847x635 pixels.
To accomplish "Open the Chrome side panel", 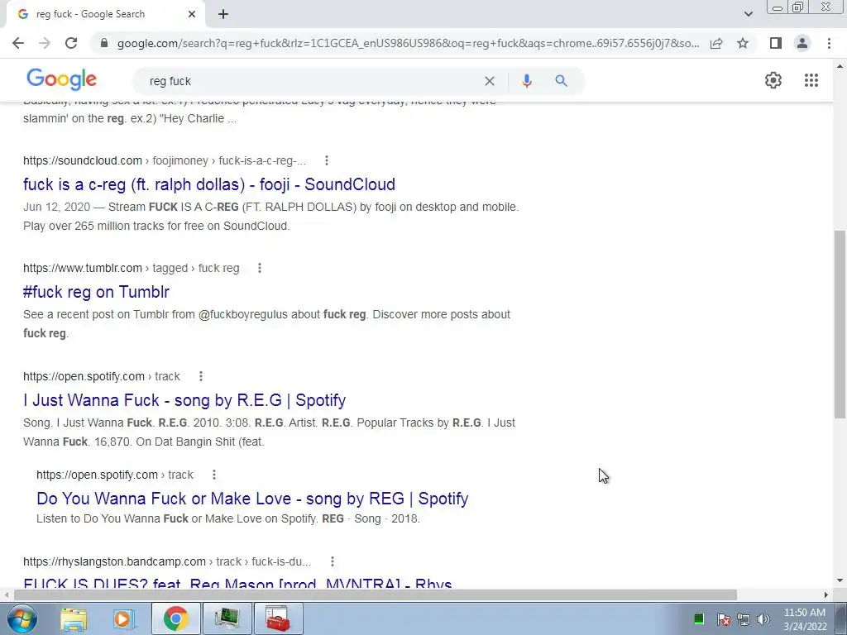I will click(776, 43).
